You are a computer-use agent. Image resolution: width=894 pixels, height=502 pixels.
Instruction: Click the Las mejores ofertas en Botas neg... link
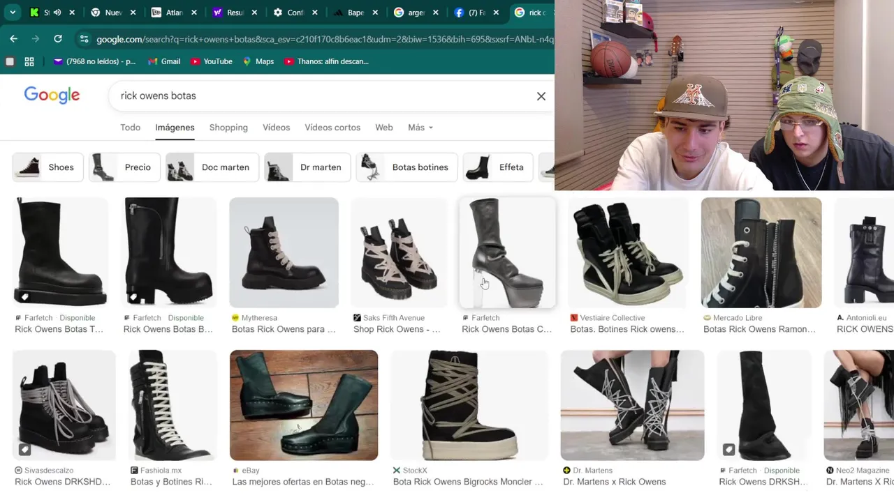(303, 482)
